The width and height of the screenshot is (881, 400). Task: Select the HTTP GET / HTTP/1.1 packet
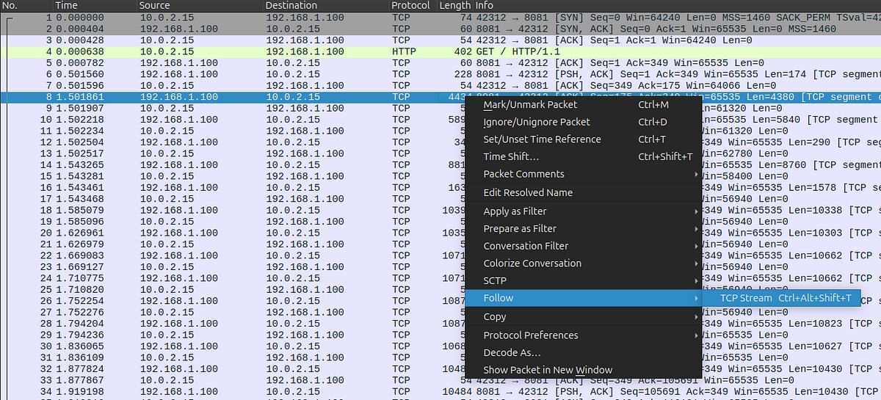pyautogui.click(x=440, y=51)
